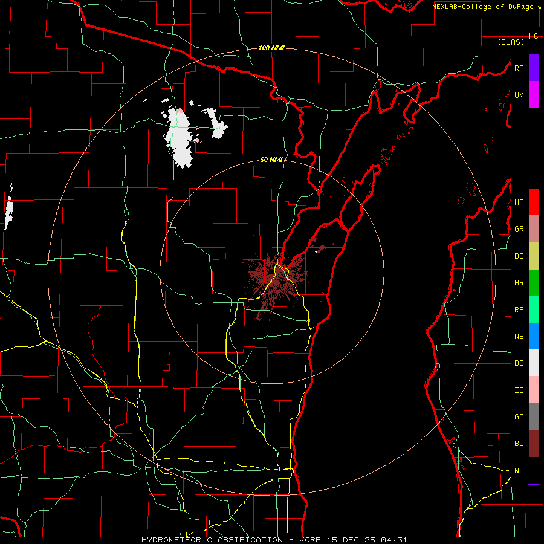The width and height of the screenshot is (544, 544).
Task: Click the NEXLAB-College of DuPage text
Action: [x=484, y=7]
